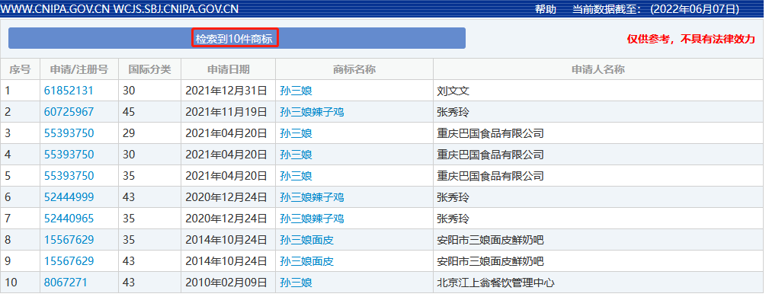This screenshot has height=297, width=769.
Task: Click date 2014年10月24日 in row 8
Action: click(x=226, y=240)
